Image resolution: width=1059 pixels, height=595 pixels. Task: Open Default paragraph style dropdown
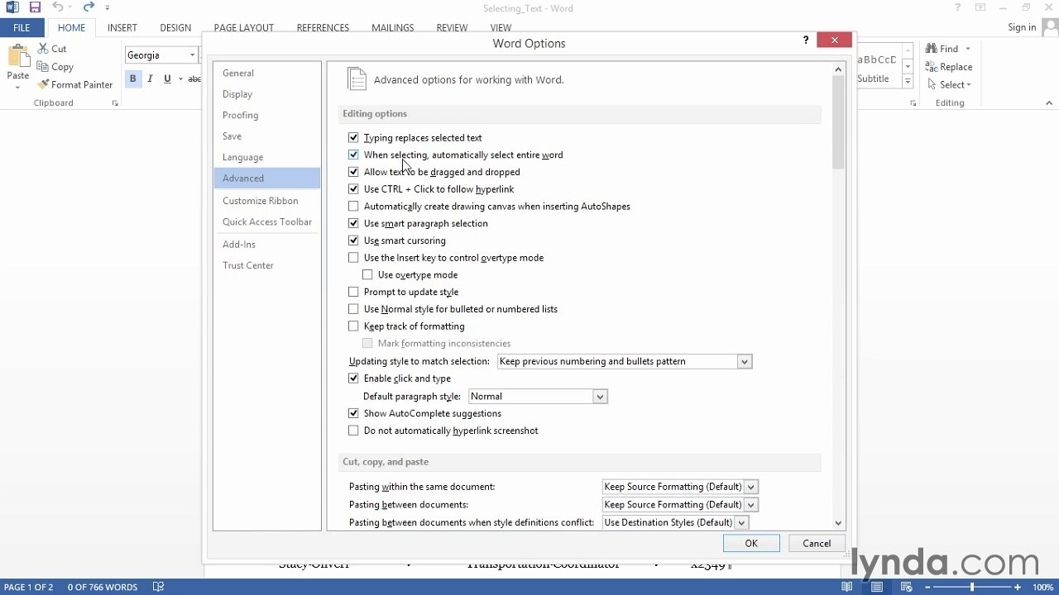pyautogui.click(x=600, y=397)
